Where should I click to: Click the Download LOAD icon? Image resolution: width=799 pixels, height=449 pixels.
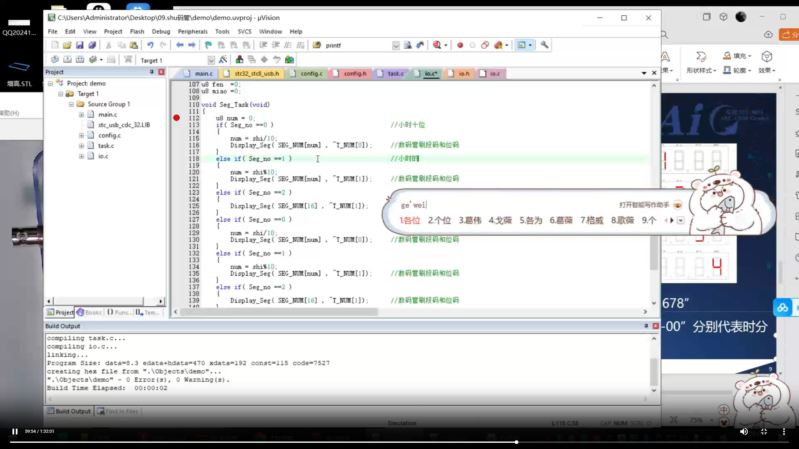(x=128, y=60)
